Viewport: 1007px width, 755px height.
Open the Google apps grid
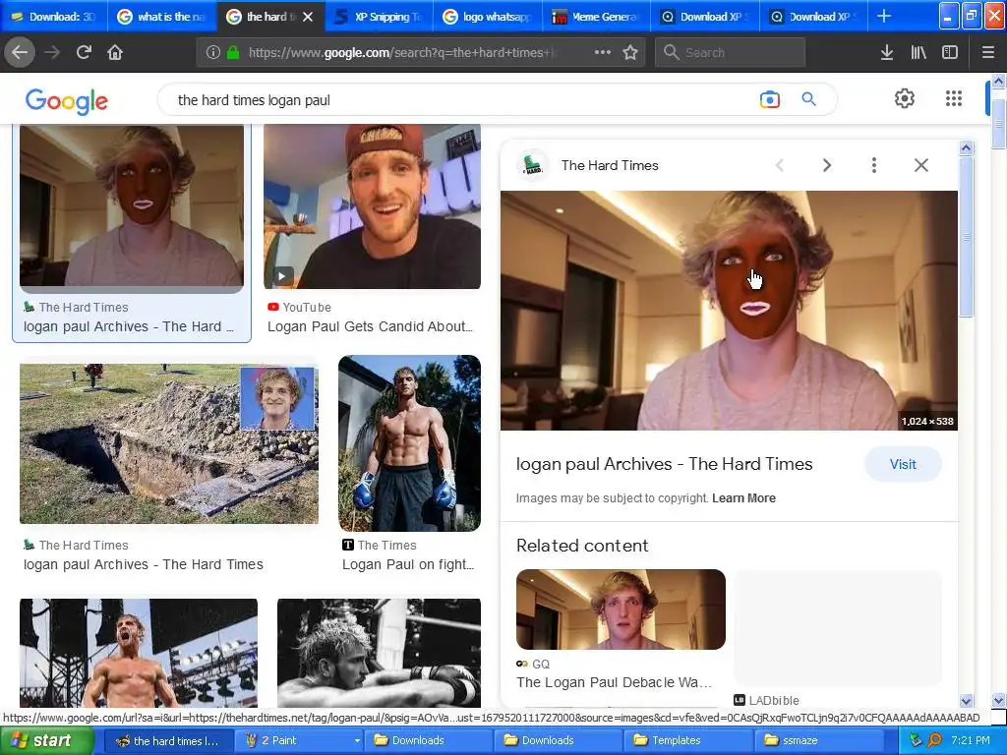(954, 98)
